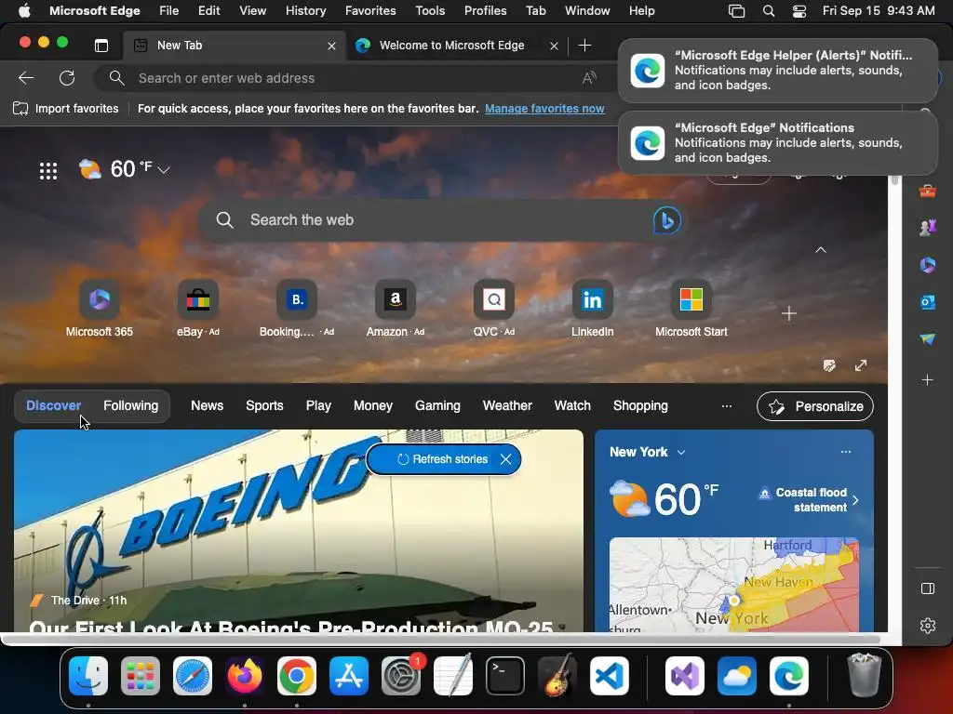Open the QVC quick link tile
953x714 pixels.
[x=493, y=309]
